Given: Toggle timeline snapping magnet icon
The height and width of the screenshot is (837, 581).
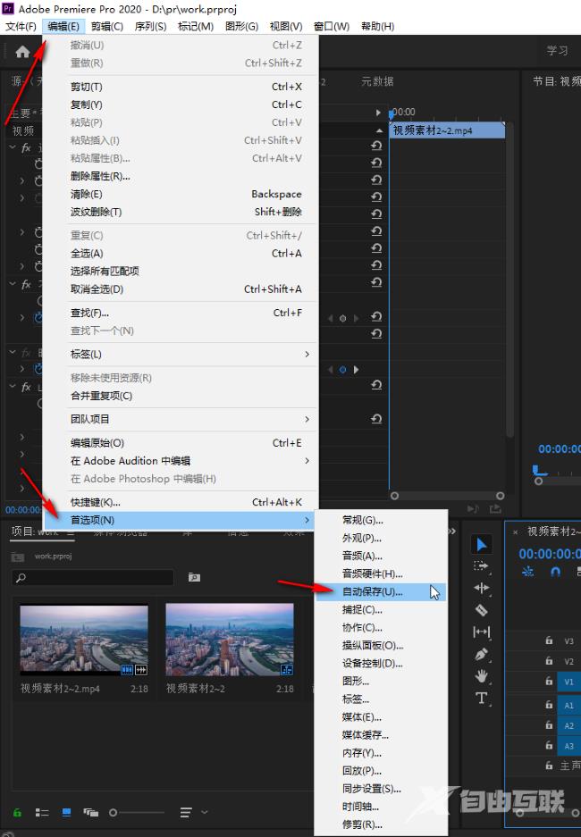Looking at the screenshot, I should (555, 572).
